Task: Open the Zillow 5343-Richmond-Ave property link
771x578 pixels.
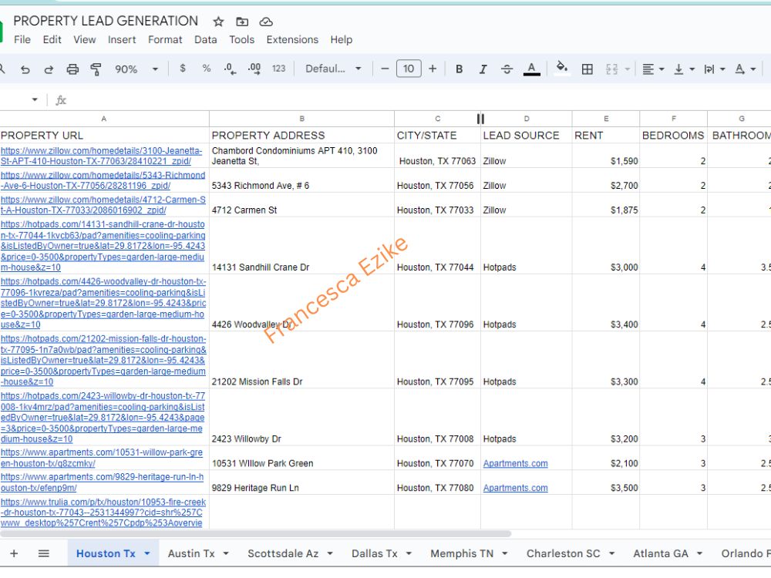Action: [103, 180]
